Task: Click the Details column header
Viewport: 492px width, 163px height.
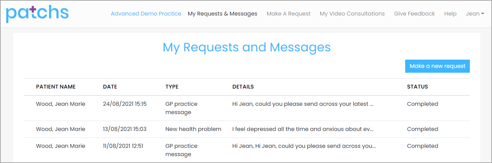Action: (x=243, y=87)
